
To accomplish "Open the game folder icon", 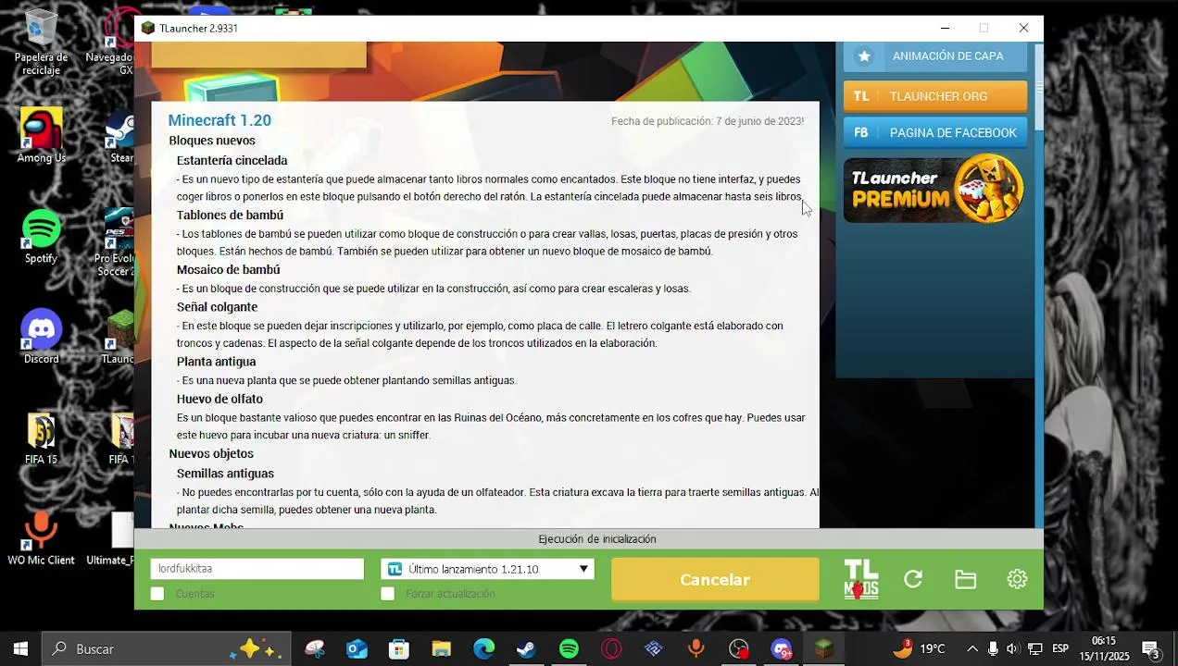I will point(965,579).
